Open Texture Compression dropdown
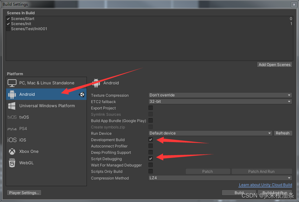 pyautogui.click(x=220, y=95)
